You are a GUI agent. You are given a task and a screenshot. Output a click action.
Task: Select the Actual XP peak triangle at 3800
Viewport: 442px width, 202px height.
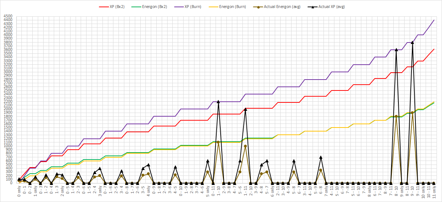coord(412,42)
